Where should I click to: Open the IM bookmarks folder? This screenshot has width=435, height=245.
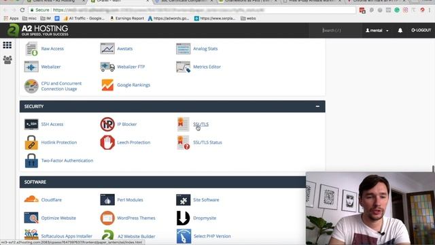(46, 18)
